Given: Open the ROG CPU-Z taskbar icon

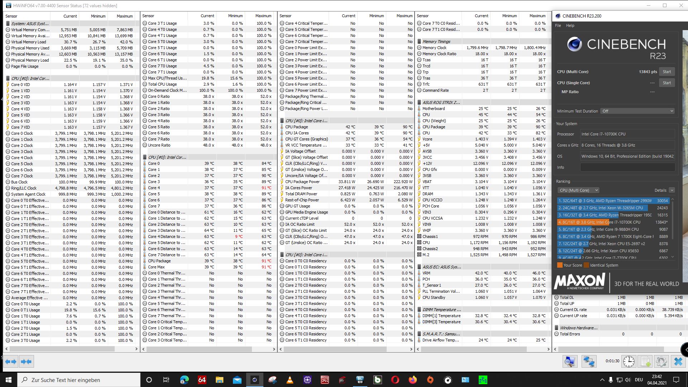Looking at the screenshot, I should tap(325, 380).
